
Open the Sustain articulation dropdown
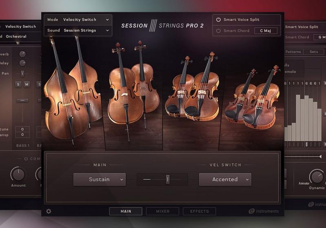pyautogui.click(x=99, y=179)
